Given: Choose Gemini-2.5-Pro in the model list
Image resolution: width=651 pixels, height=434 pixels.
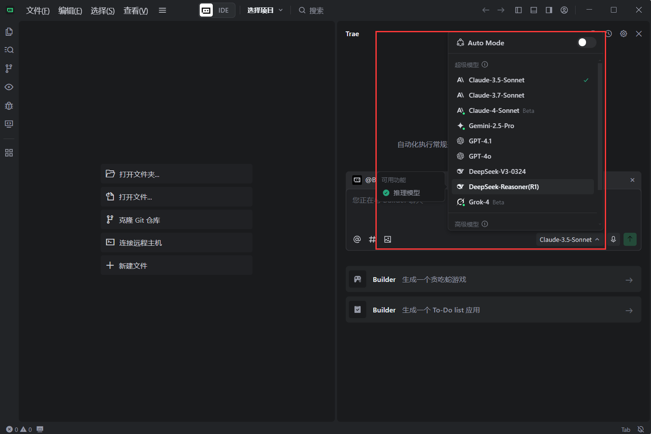Looking at the screenshot, I should pos(491,126).
